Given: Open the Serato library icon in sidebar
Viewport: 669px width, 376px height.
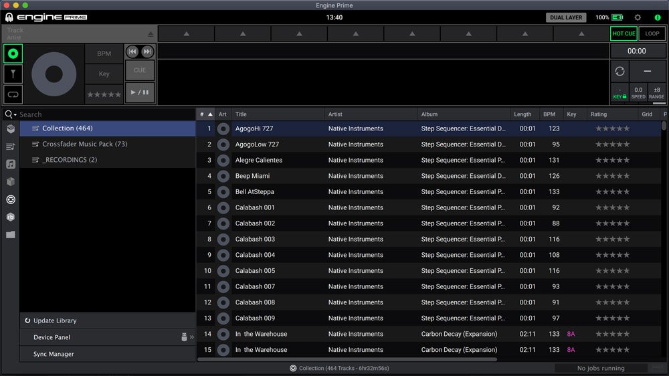Looking at the screenshot, I should pos(11,199).
